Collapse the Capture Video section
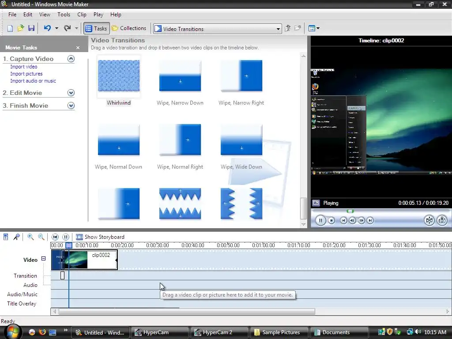The width and height of the screenshot is (452, 339). coord(71,59)
